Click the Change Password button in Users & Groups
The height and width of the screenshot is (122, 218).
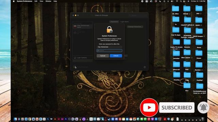(x=135, y=27)
